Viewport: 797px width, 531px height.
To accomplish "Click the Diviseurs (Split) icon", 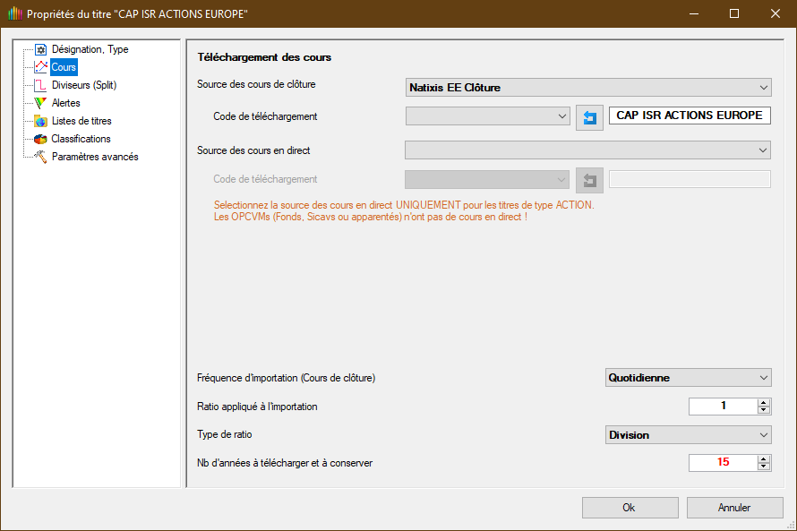I will [40, 85].
